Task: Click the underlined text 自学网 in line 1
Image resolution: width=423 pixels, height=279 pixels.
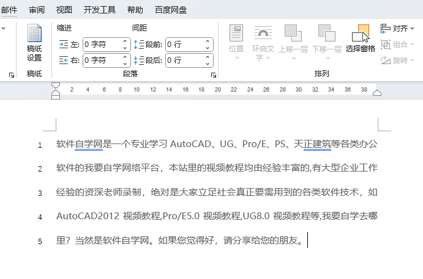Action: coord(89,144)
